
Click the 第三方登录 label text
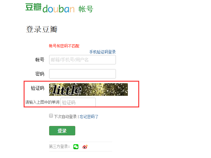point(59,146)
